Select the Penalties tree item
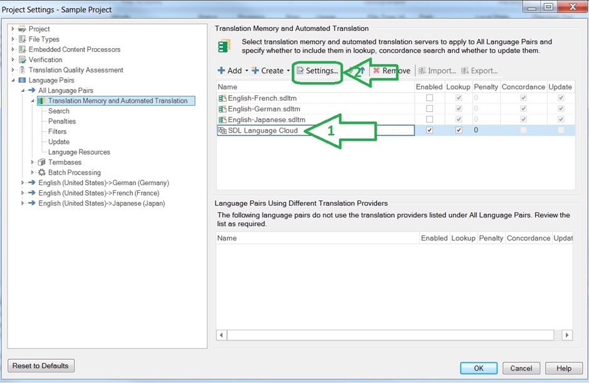589x383 pixels. 62,121
